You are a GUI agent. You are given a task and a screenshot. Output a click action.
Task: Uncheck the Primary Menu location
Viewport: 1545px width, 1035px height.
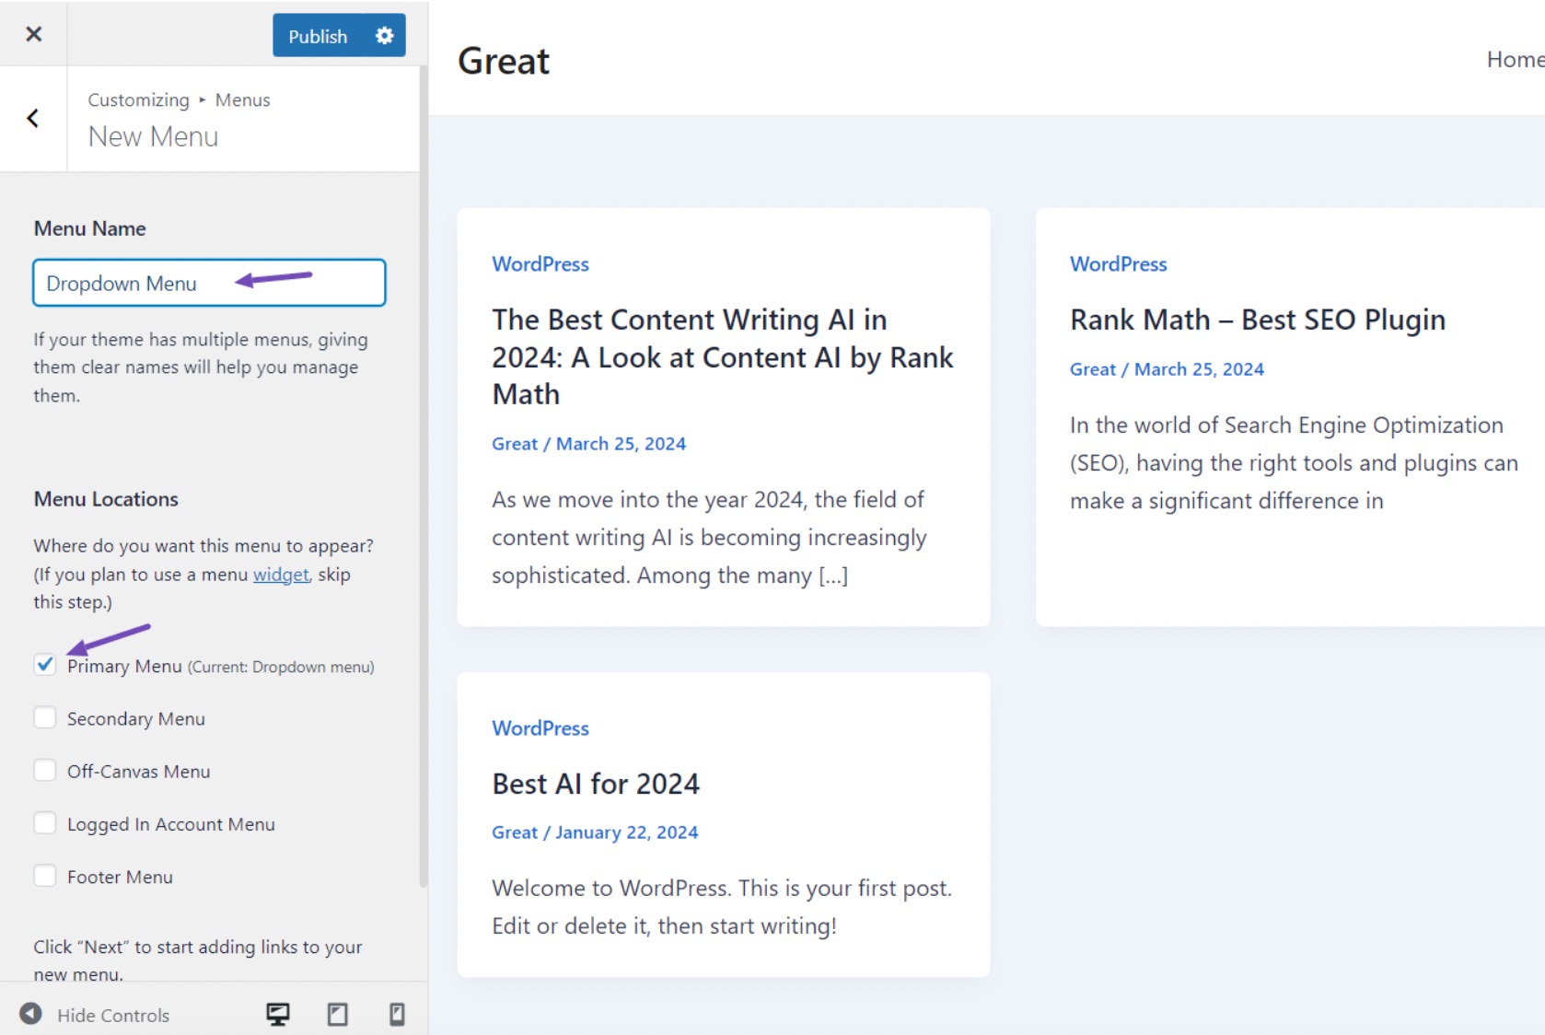coord(45,665)
